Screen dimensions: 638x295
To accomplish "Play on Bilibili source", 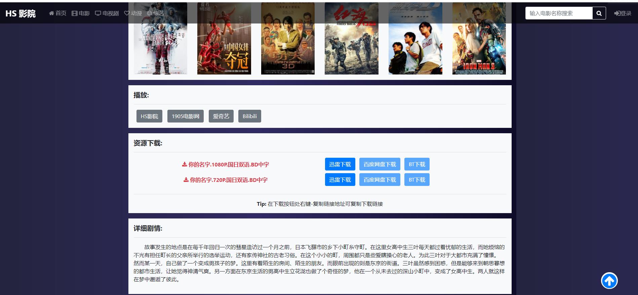I will (x=250, y=116).
